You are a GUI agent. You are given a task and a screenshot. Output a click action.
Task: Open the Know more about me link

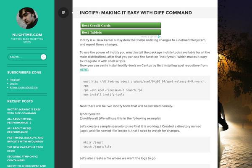click(x=24, y=87)
